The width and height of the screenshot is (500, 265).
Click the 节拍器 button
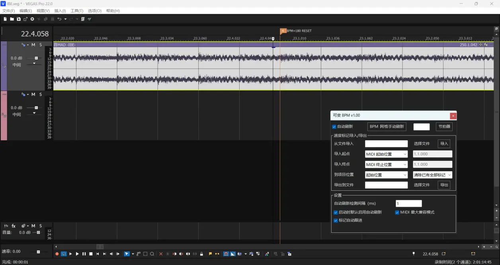coord(444,127)
